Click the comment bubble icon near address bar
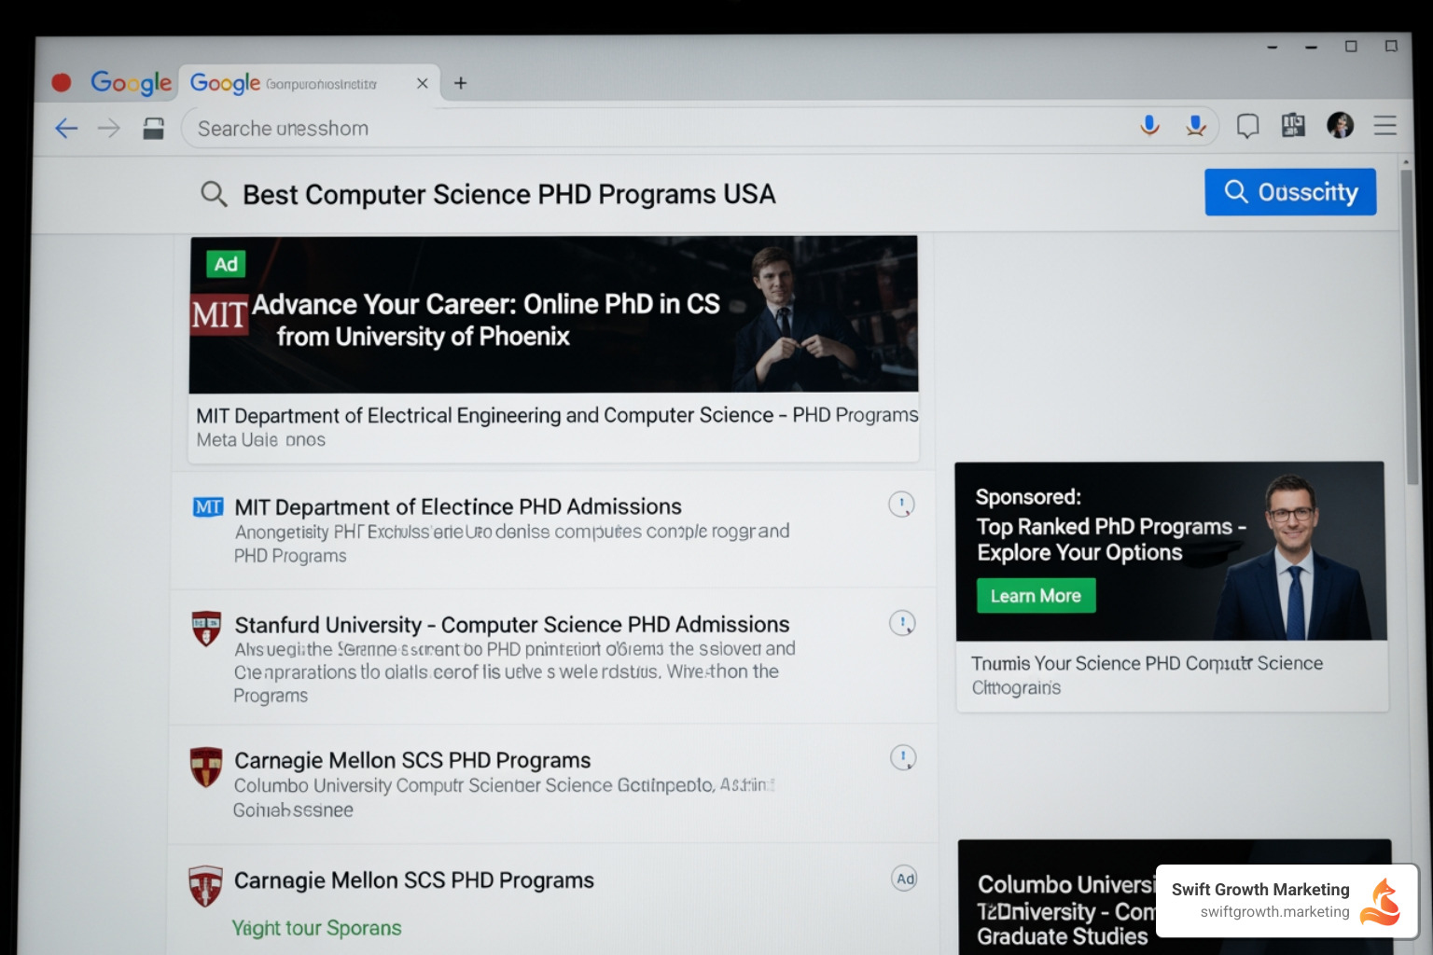 [x=1247, y=125]
